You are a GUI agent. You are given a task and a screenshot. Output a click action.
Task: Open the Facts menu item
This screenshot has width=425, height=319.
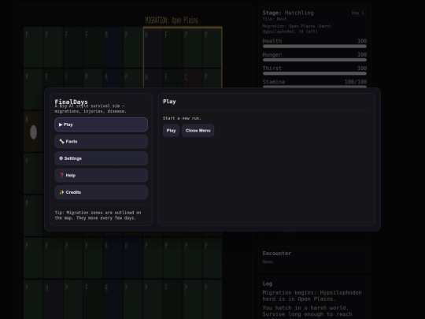click(101, 141)
